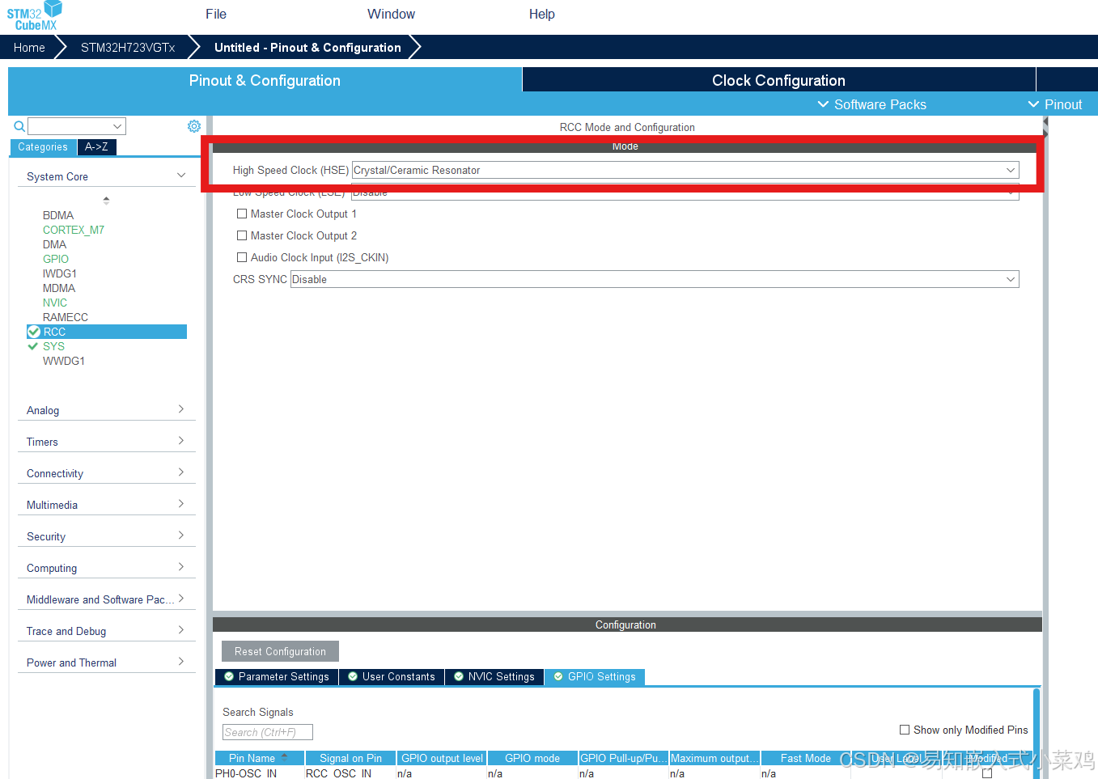This screenshot has width=1098, height=779.
Task: Open the categories settings gear icon
Action: click(194, 126)
